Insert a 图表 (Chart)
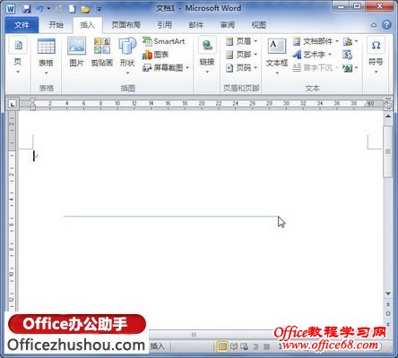The width and height of the screenshot is (398, 358). 156,55
